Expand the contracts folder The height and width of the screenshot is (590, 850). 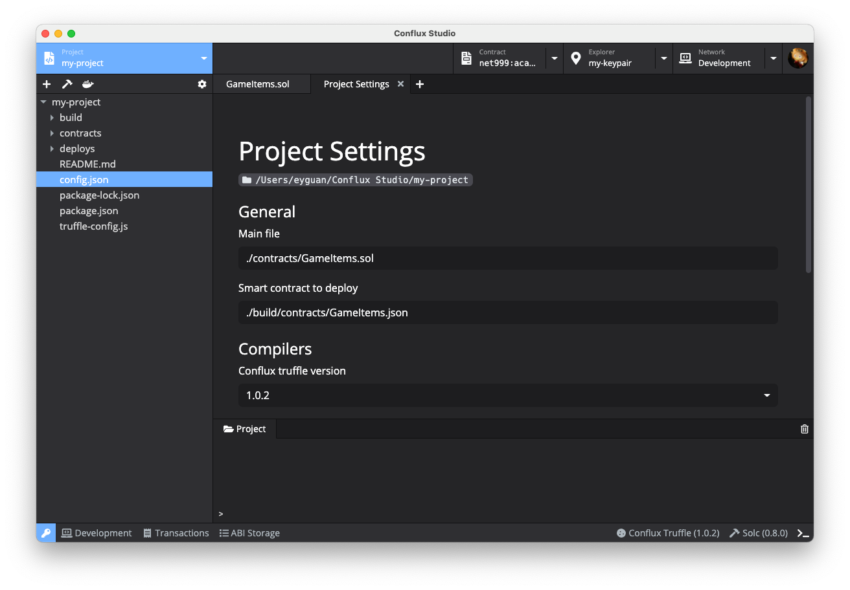(52, 133)
